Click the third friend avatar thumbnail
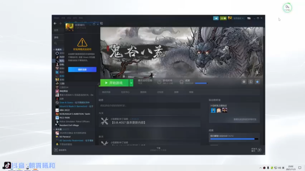 click(225, 110)
